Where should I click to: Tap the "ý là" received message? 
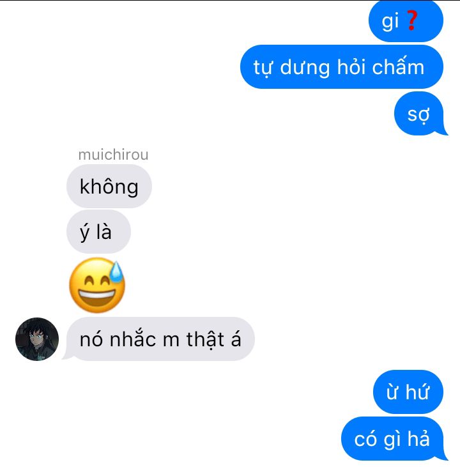point(98,232)
